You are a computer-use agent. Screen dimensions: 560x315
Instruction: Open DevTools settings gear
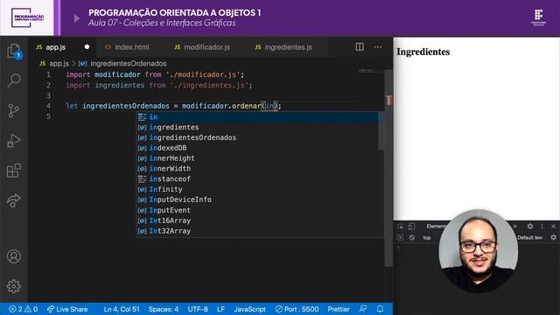530,227
